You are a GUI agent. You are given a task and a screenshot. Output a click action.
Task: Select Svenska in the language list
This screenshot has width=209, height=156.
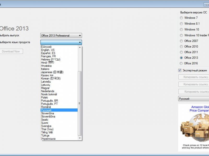click(59, 126)
